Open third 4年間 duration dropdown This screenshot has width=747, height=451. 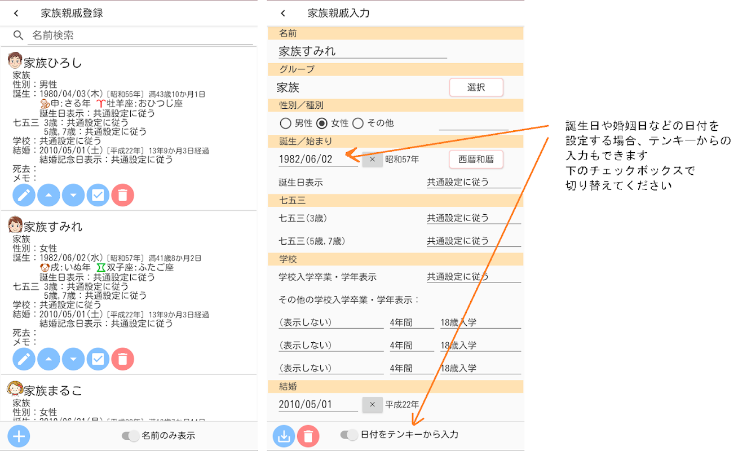click(x=412, y=368)
